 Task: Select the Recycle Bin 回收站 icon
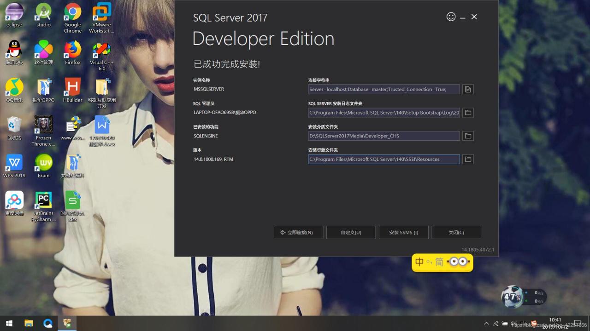14,128
